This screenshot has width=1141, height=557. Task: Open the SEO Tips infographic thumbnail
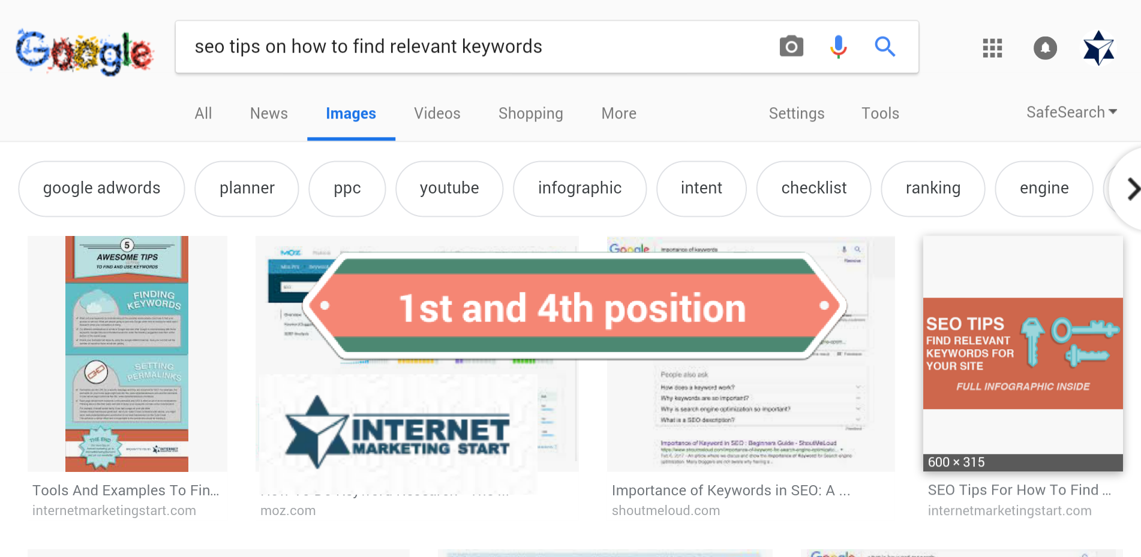pos(1023,353)
